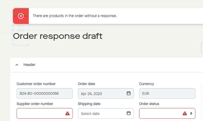Click the red error X icon in notification
Viewport: 203px width, 121px height.
[x=21, y=16]
